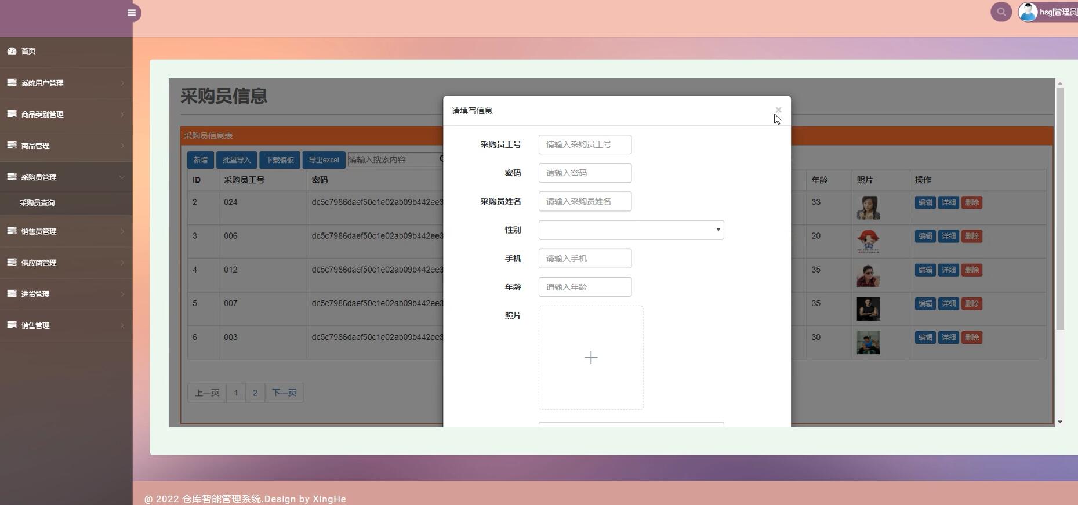Go to page 1 in pagination

point(236,393)
